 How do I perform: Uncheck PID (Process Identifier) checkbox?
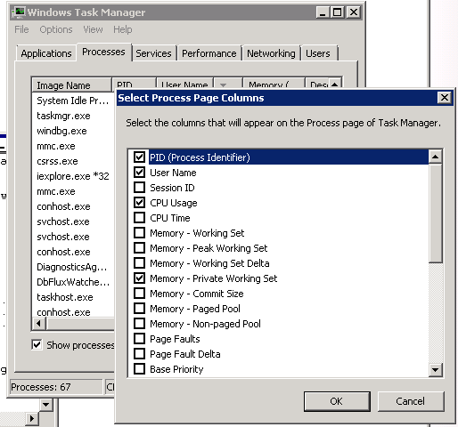139,157
